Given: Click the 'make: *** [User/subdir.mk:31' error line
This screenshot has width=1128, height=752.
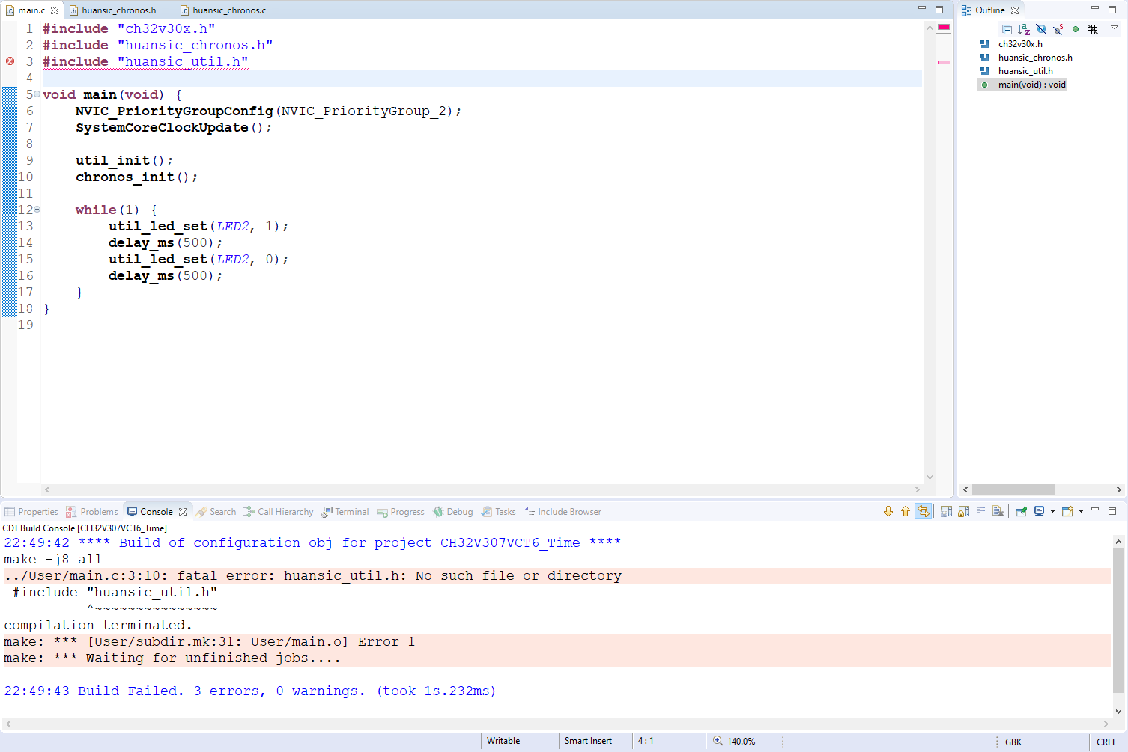Looking at the screenshot, I should pyautogui.click(x=557, y=642).
